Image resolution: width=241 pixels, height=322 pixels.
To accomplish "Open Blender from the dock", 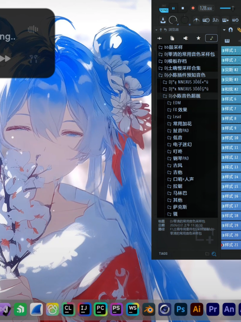I will 149,309.
